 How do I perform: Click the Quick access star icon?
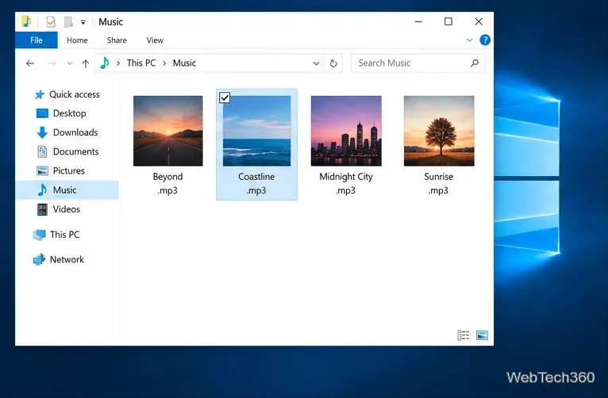point(39,94)
